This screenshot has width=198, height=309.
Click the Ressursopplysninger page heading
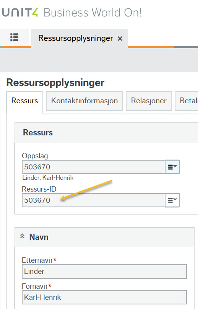[55, 83]
